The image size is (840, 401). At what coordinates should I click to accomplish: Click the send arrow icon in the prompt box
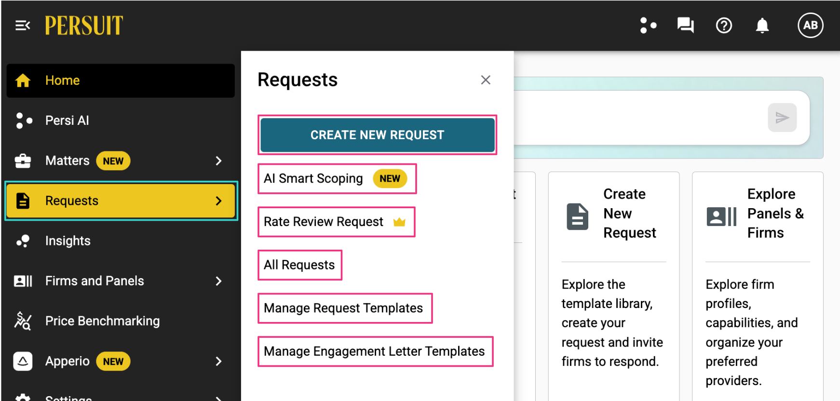click(782, 118)
